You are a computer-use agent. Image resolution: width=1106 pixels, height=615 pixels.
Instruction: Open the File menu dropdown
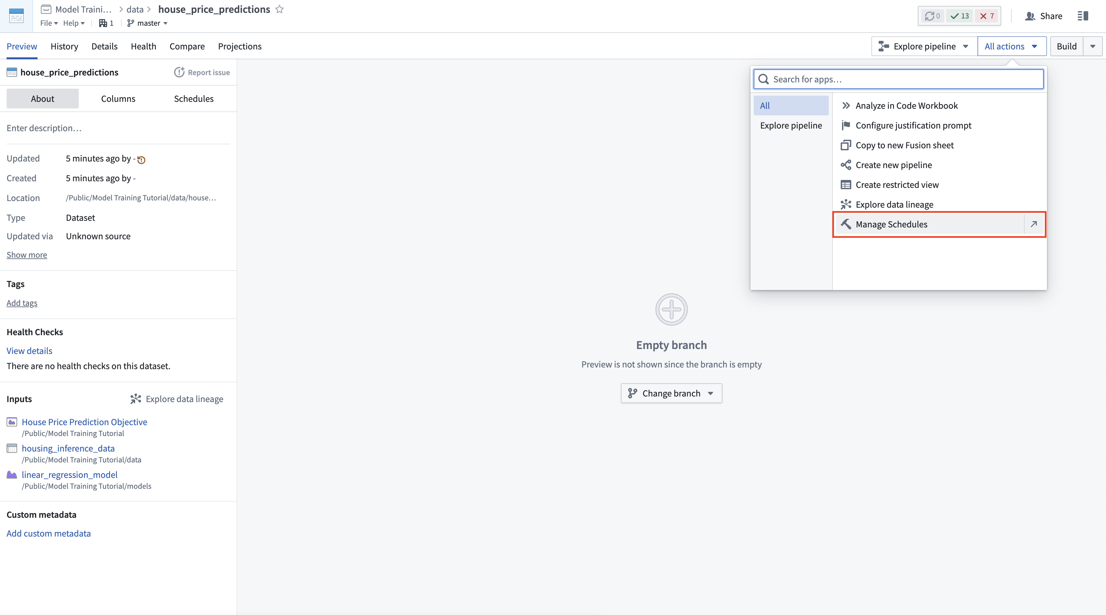click(x=49, y=23)
